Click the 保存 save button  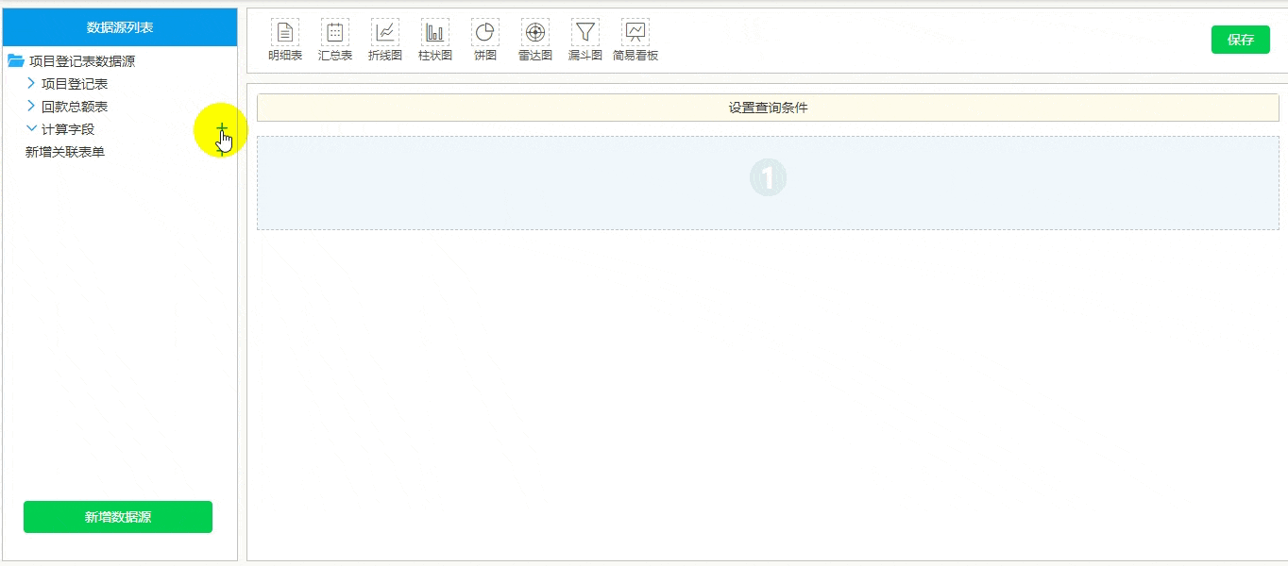coord(1240,40)
